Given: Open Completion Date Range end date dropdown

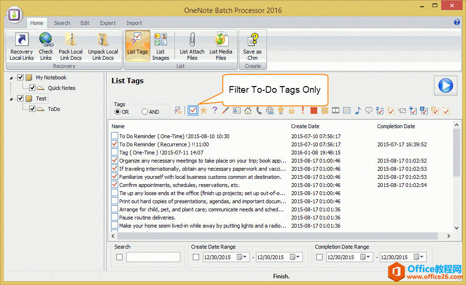Looking at the screenshot, I should point(422,257).
